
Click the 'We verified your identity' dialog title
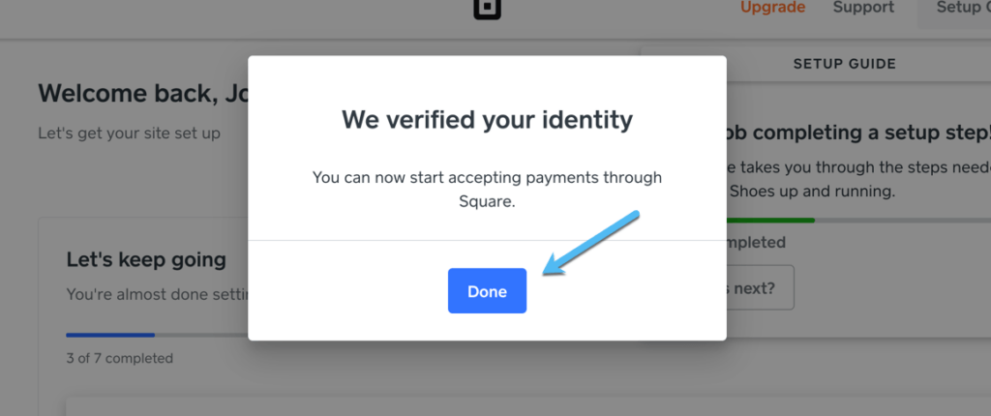[x=487, y=120]
